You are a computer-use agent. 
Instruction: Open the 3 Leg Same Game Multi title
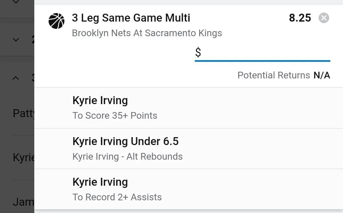131,18
